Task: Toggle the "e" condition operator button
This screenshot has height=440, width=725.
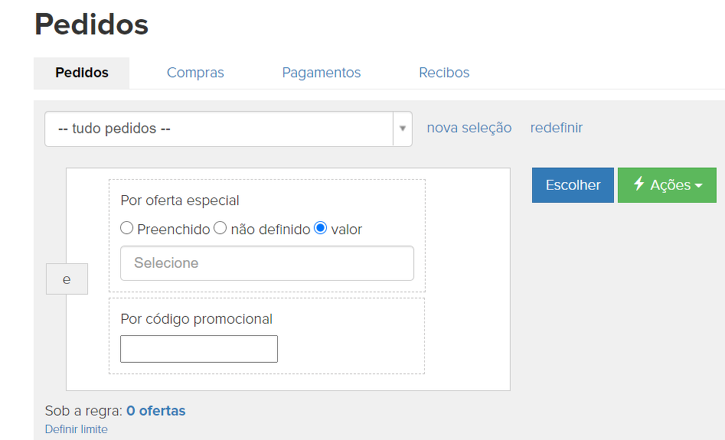Action: [x=67, y=279]
